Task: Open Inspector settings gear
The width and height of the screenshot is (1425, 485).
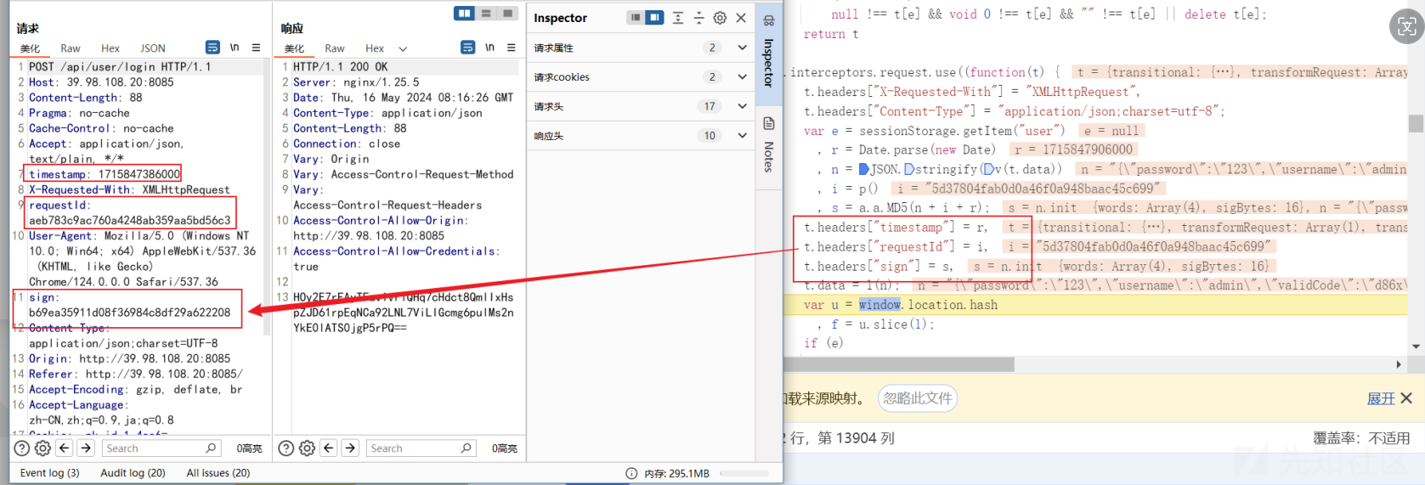Action: 720,18
